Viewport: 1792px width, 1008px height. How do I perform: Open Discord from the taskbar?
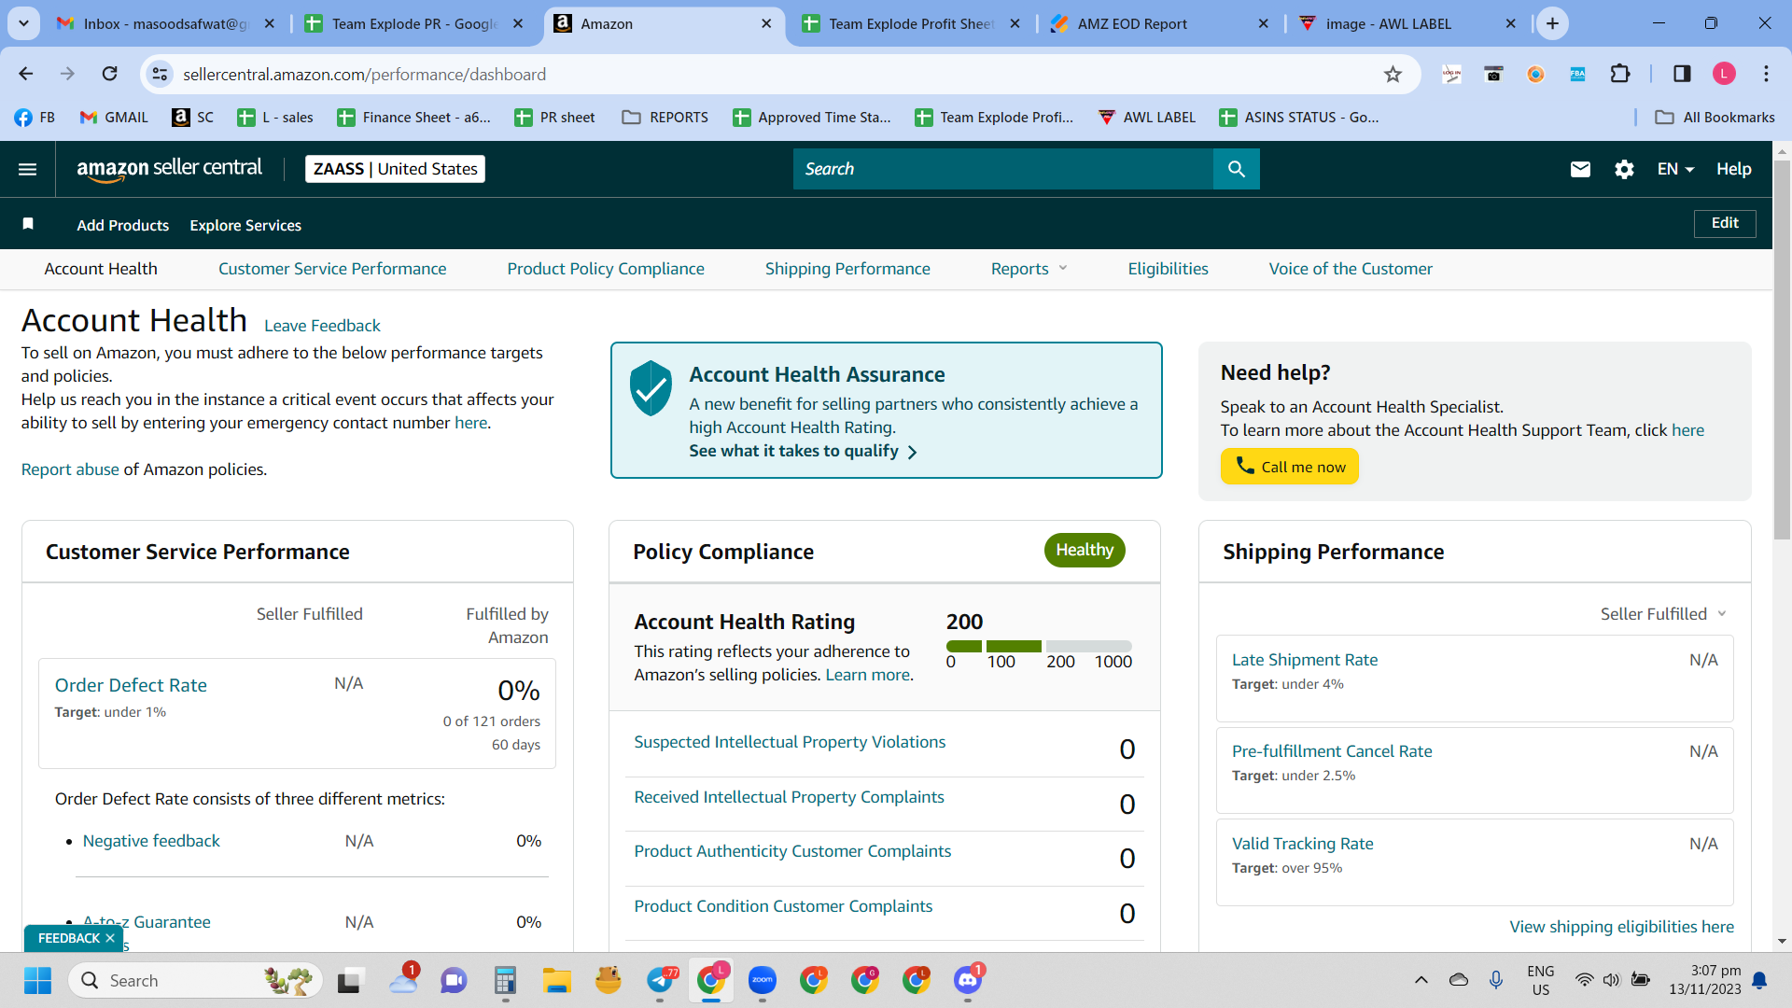[967, 980]
